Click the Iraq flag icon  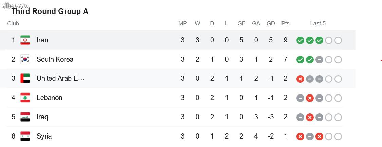pyautogui.click(x=25, y=117)
